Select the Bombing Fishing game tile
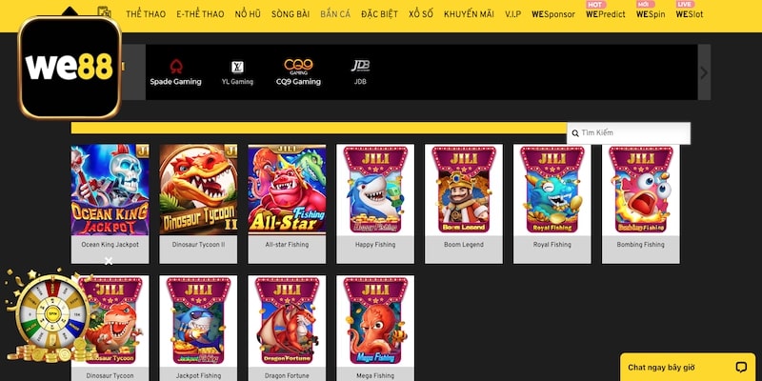This screenshot has height=381, width=762. (640, 204)
